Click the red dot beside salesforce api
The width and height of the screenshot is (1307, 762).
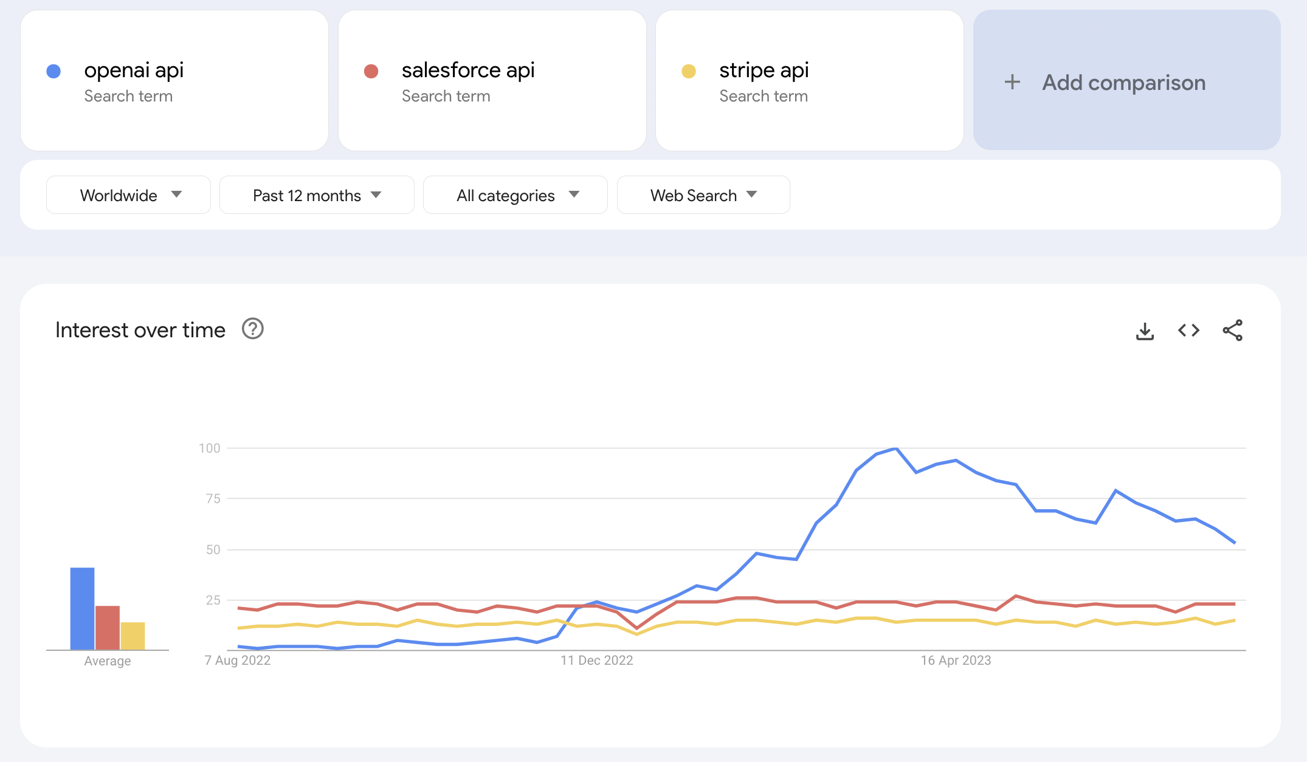click(x=371, y=71)
